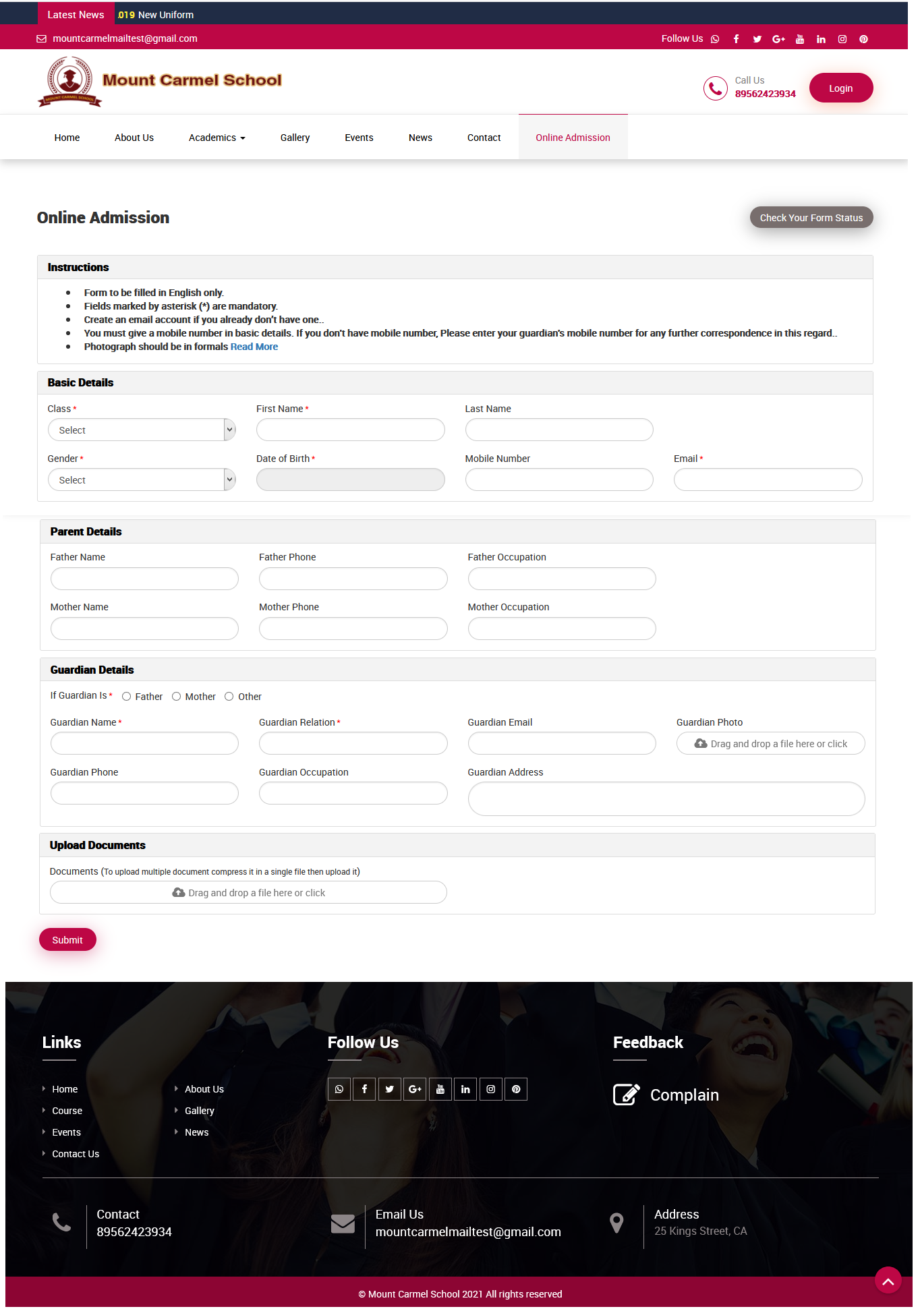
Task: Open the school's Facebook page icon
Action: pos(736,38)
